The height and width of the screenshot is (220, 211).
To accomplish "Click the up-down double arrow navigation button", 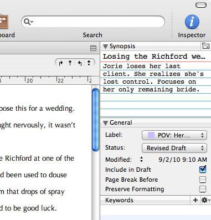I will [89, 63].
